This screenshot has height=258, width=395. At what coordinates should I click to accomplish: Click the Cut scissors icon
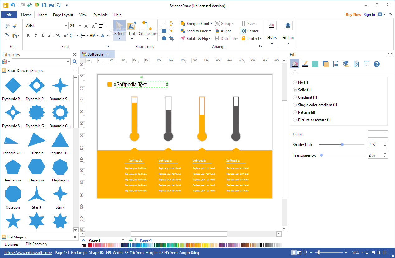7,26
